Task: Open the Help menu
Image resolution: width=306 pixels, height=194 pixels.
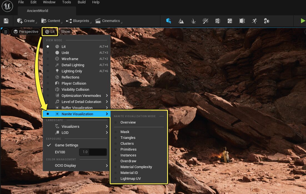Action: pos(96,2)
